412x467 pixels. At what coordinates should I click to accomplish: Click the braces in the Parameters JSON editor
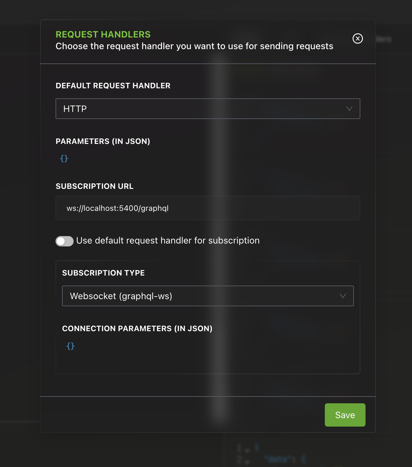pos(64,158)
